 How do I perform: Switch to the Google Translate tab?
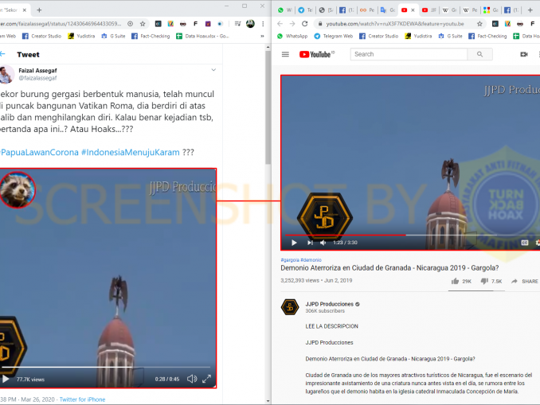click(x=388, y=10)
